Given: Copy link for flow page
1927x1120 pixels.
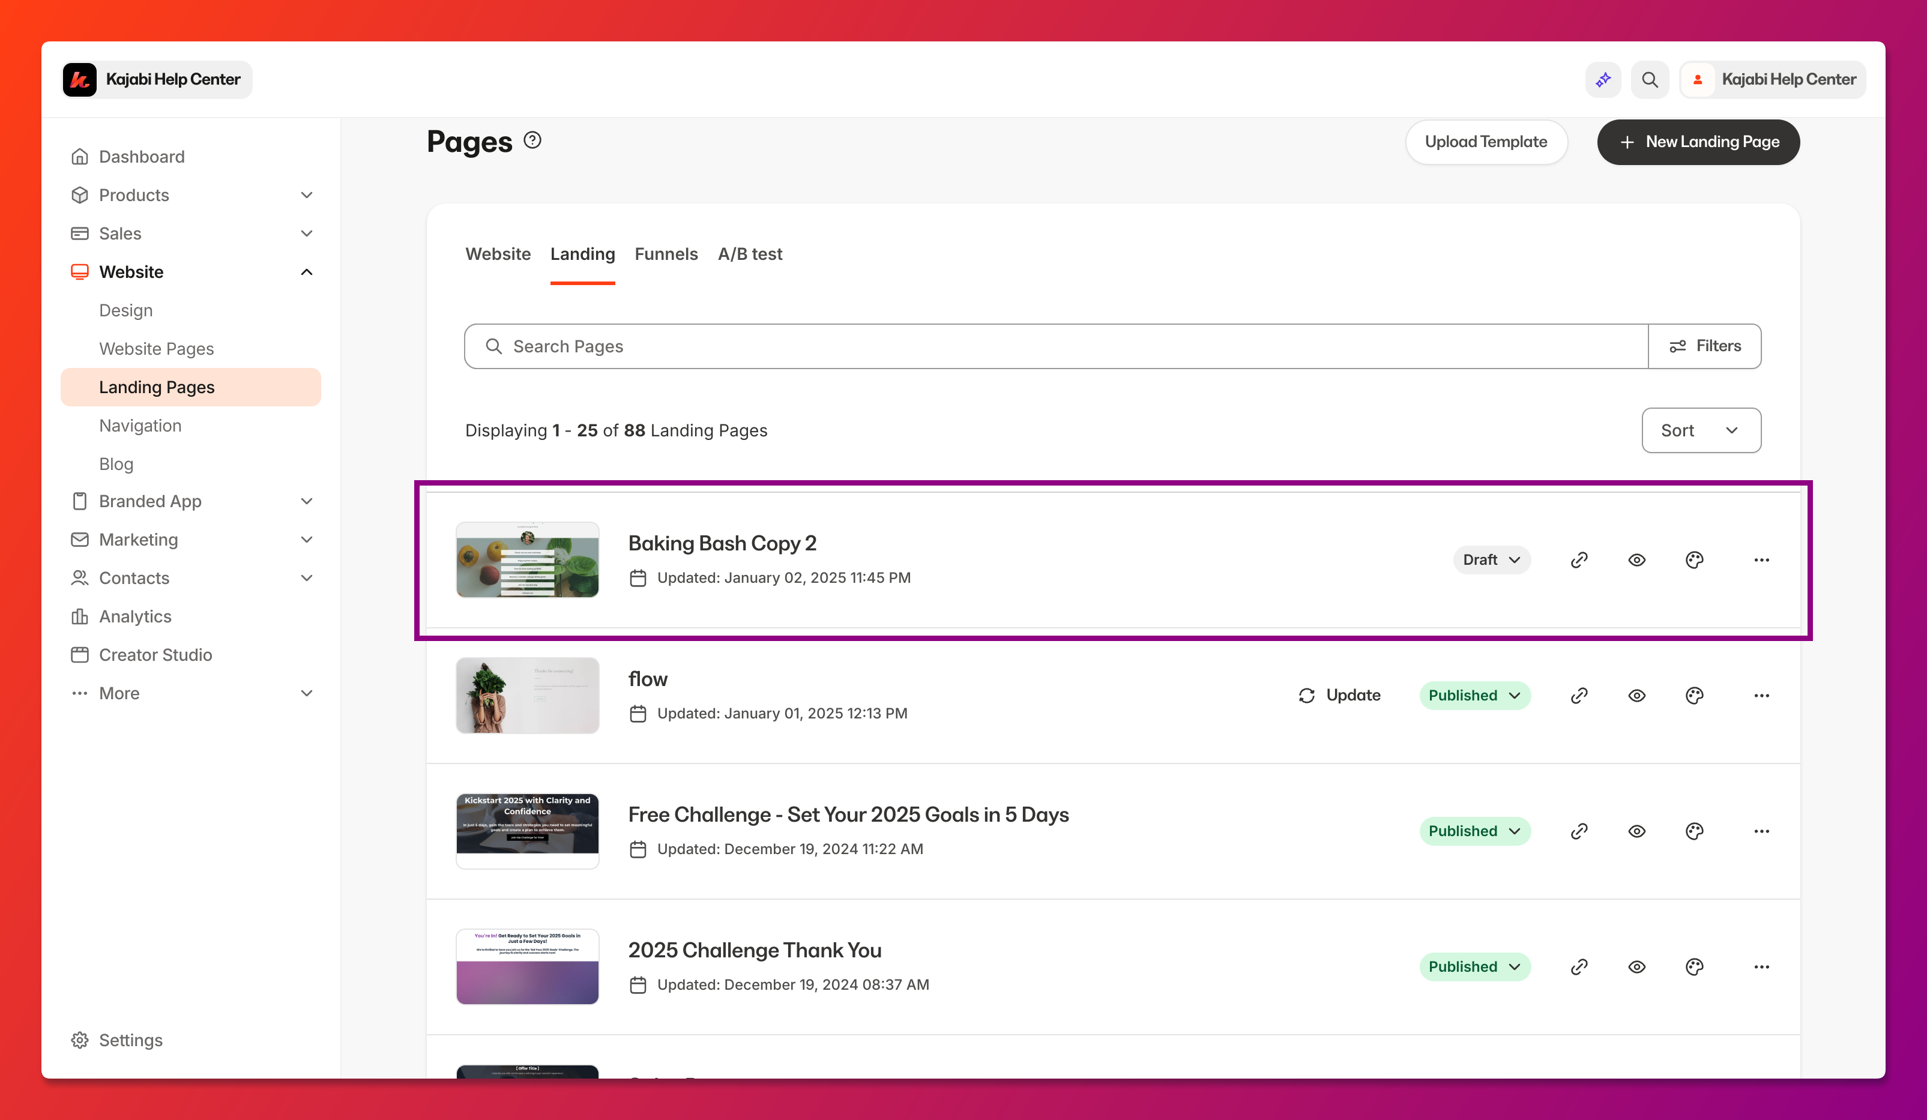Looking at the screenshot, I should tap(1579, 696).
